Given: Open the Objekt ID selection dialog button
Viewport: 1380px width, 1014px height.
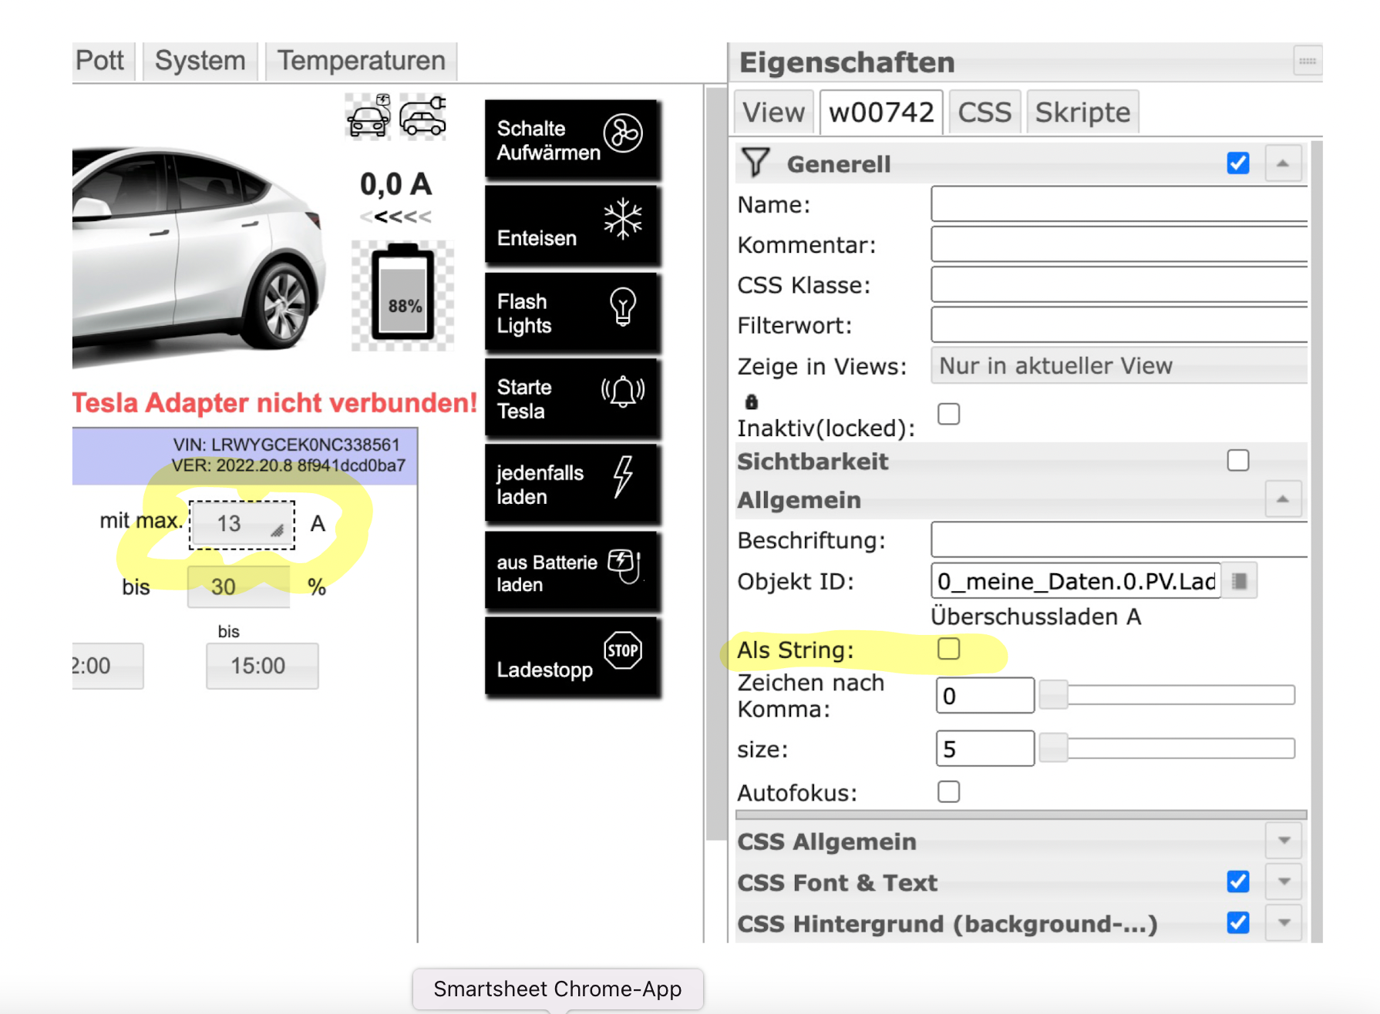Looking at the screenshot, I should click(1240, 581).
